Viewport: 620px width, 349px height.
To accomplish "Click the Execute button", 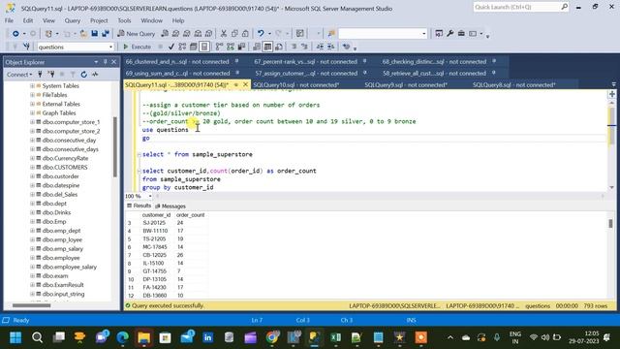I will coord(137,47).
